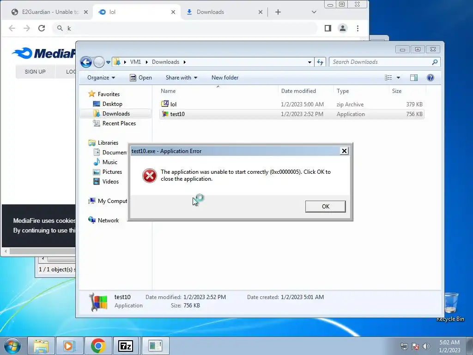This screenshot has width=473, height=355.
Task: Sort by Date modified column
Action: [306, 91]
